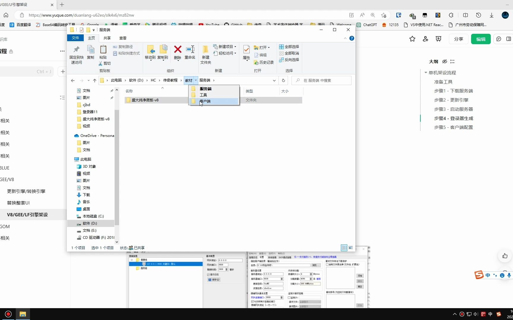The width and height of the screenshot is (513, 320).
Task: Click the Explorer search box
Action: pyautogui.click(x=322, y=80)
